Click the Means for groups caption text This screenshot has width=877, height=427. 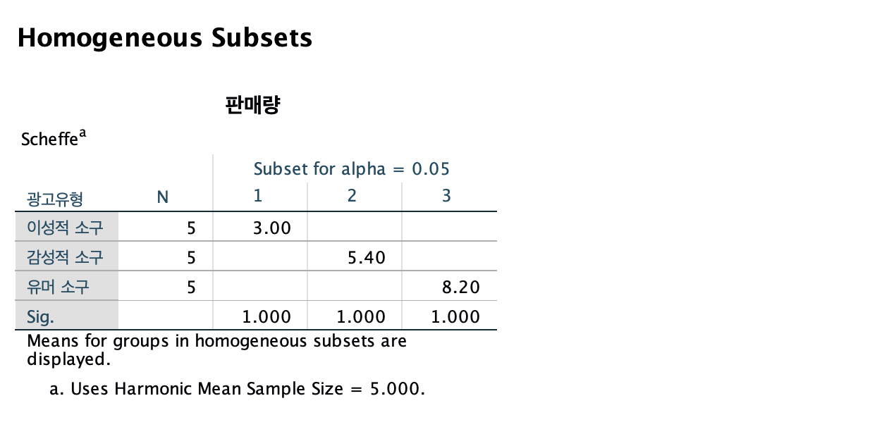tap(216, 350)
